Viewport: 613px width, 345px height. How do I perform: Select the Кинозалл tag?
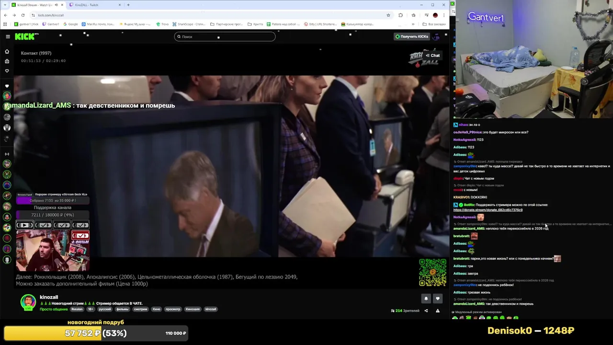pyautogui.click(x=193, y=309)
